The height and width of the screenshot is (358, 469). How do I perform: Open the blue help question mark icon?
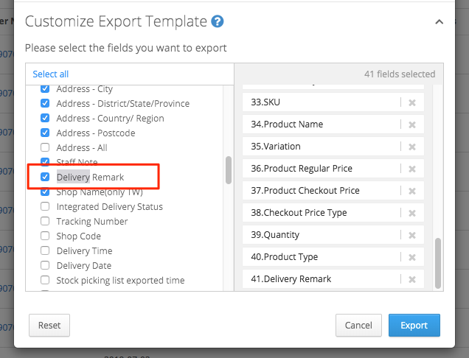coord(217,21)
